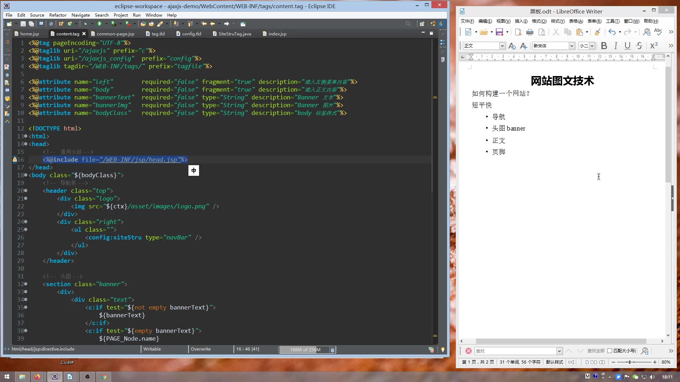680x382 pixels.
Task: Open the font name dropdown 新宋体
Action: pyautogui.click(x=571, y=46)
